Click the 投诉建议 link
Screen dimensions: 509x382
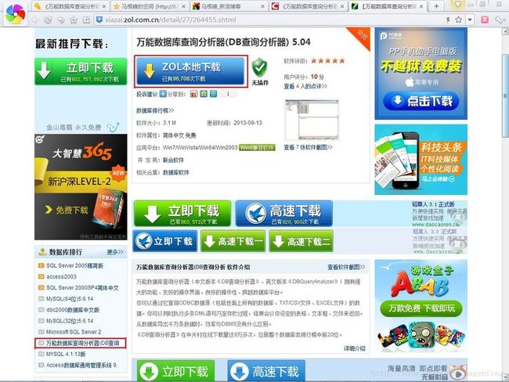pos(147,94)
